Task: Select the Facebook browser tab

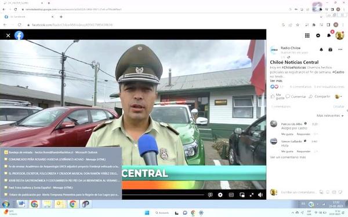Action: click(x=29, y=17)
